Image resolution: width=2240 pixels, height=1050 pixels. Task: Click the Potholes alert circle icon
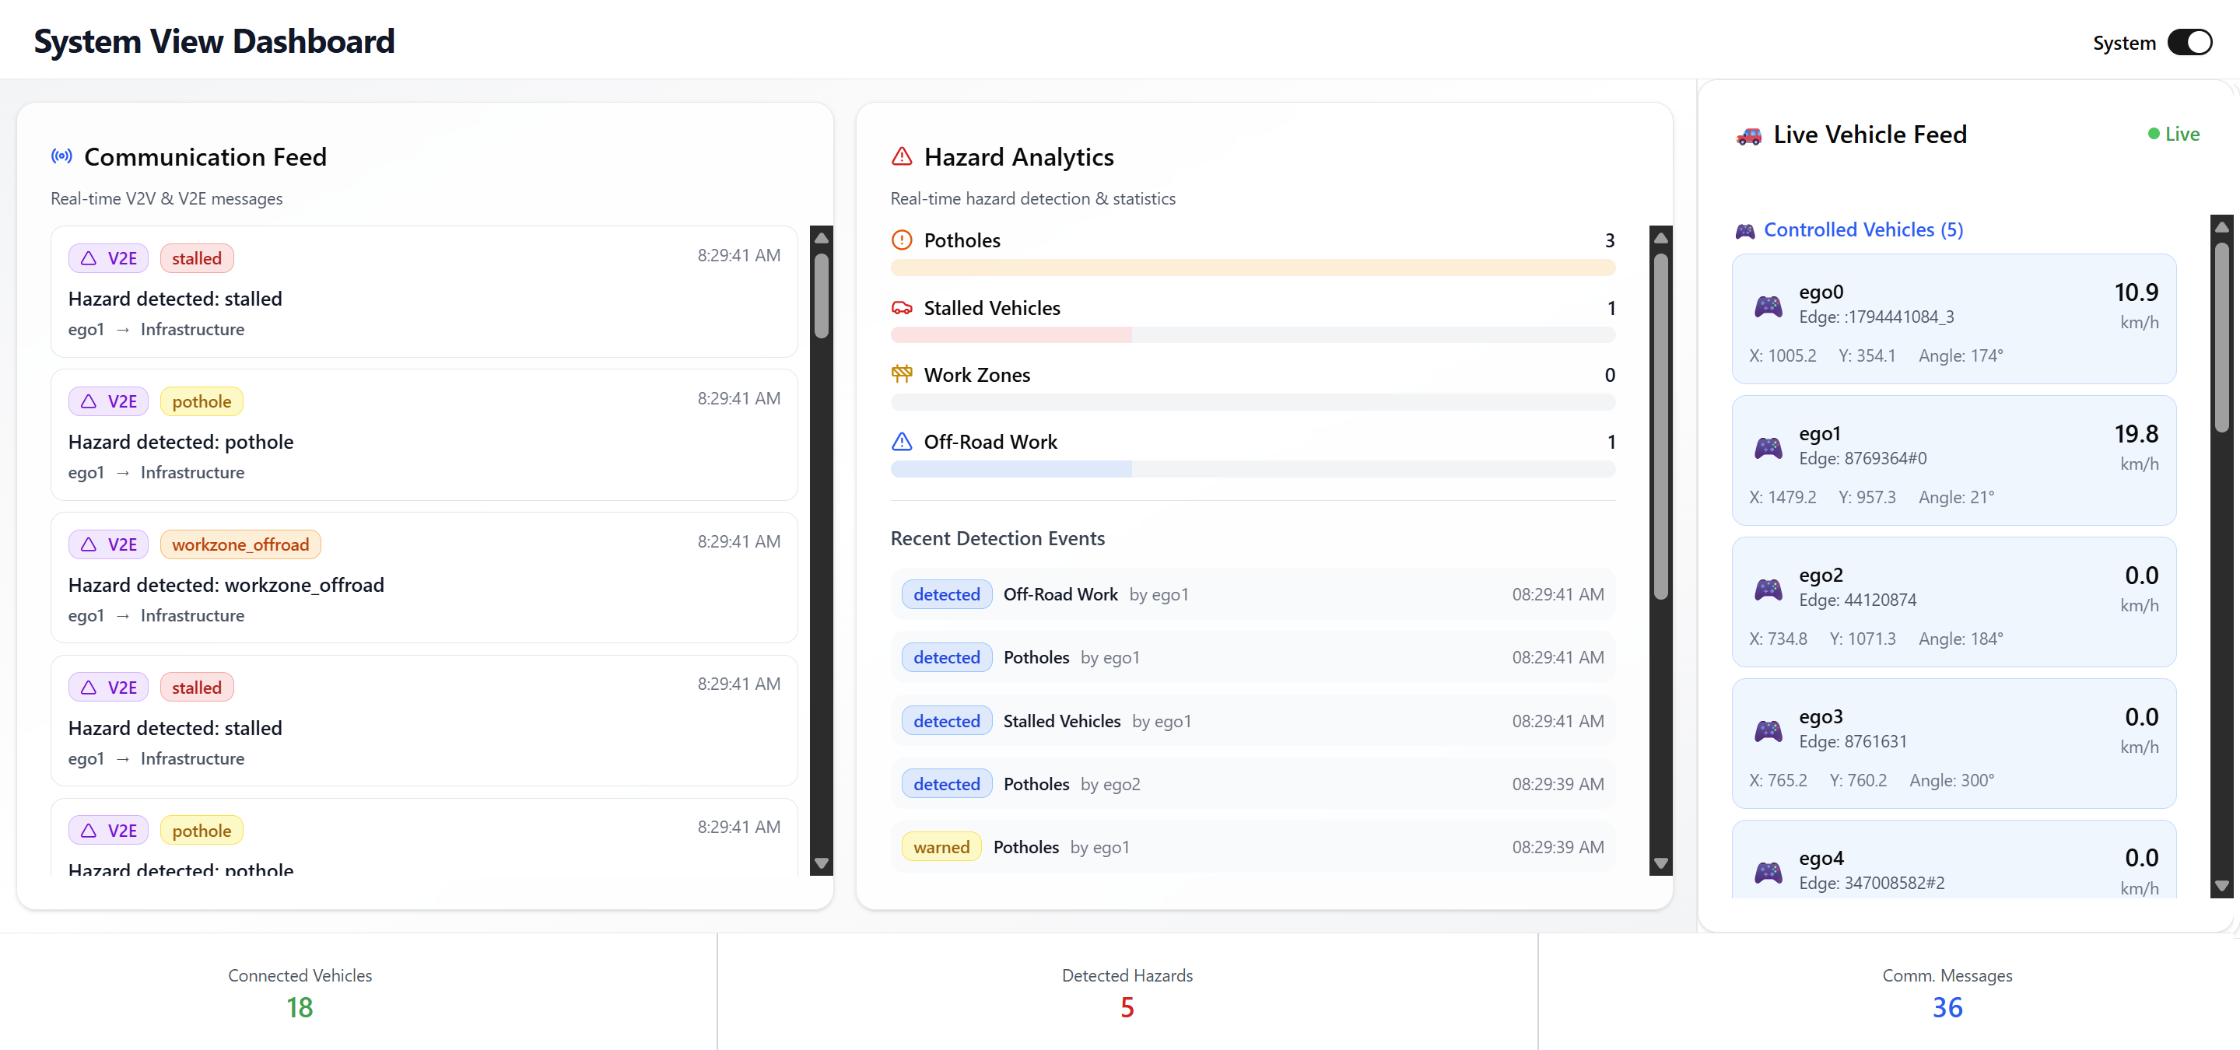coord(902,240)
